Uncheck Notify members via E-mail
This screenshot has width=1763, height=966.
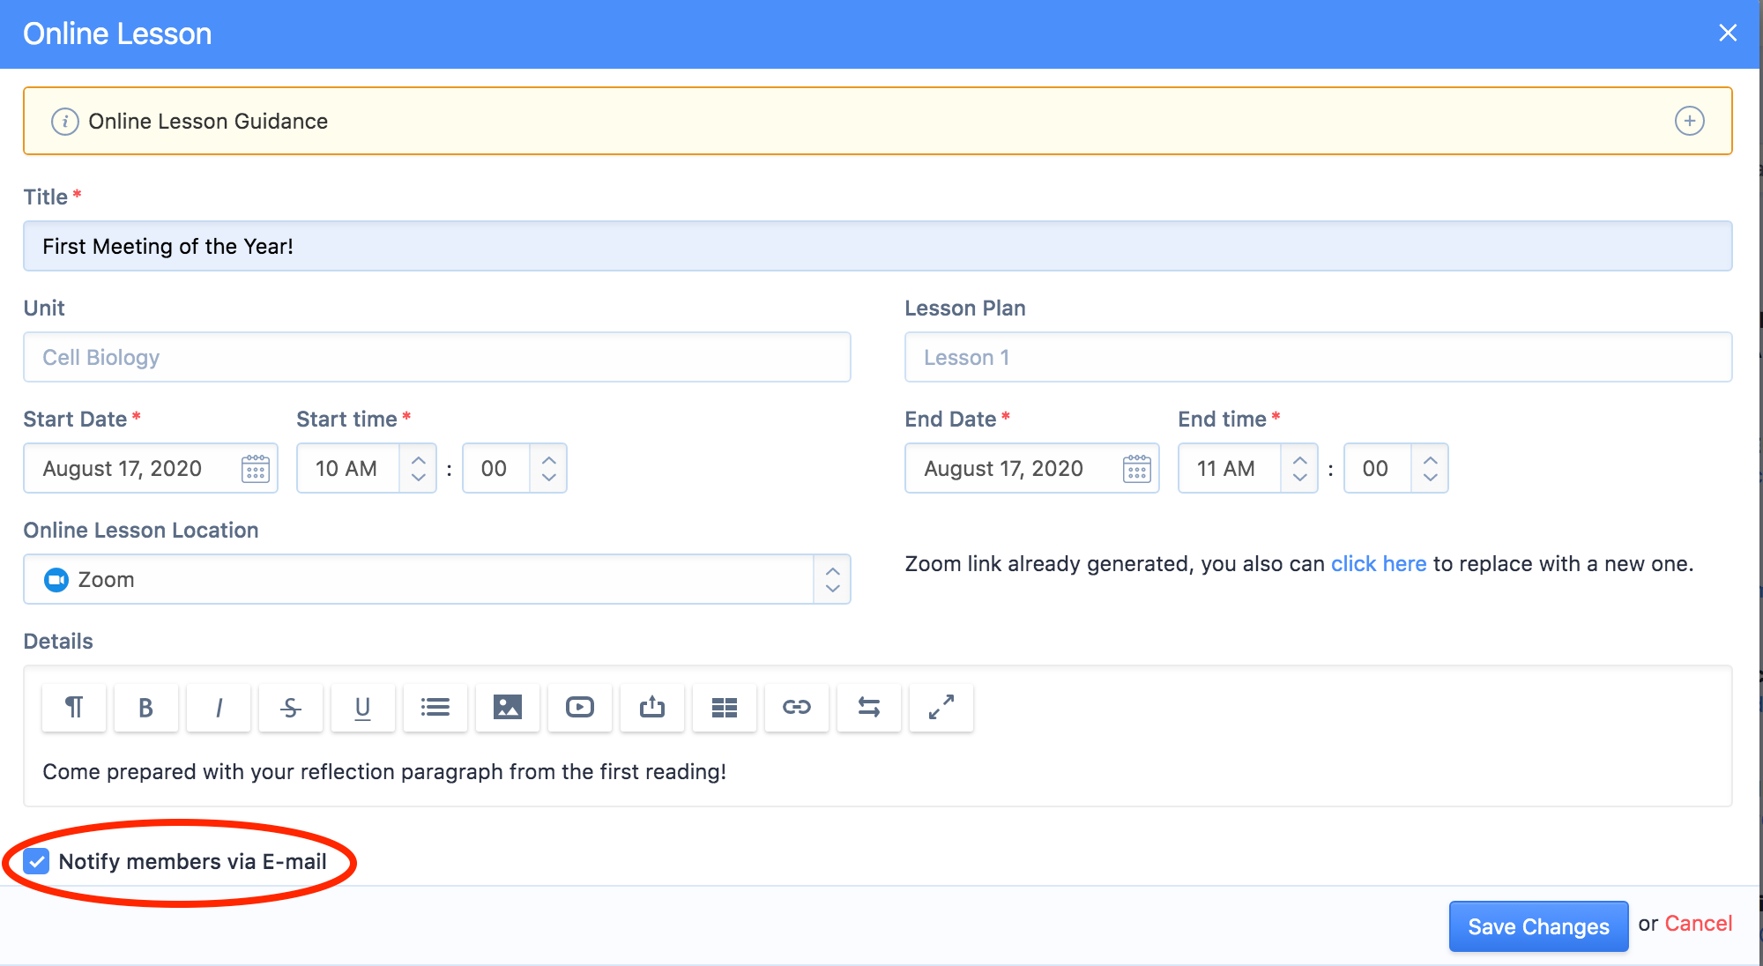click(x=37, y=861)
